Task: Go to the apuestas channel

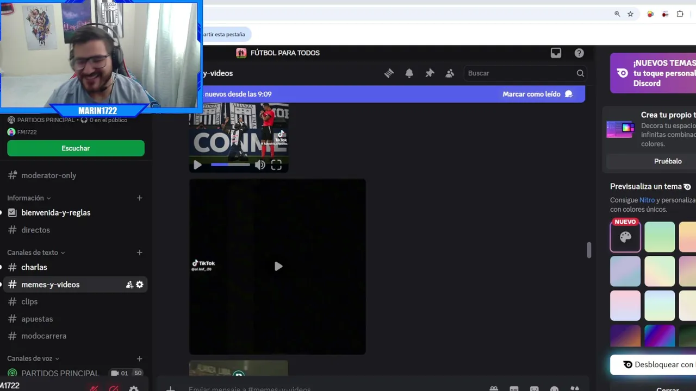Action: (x=76, y=319)
